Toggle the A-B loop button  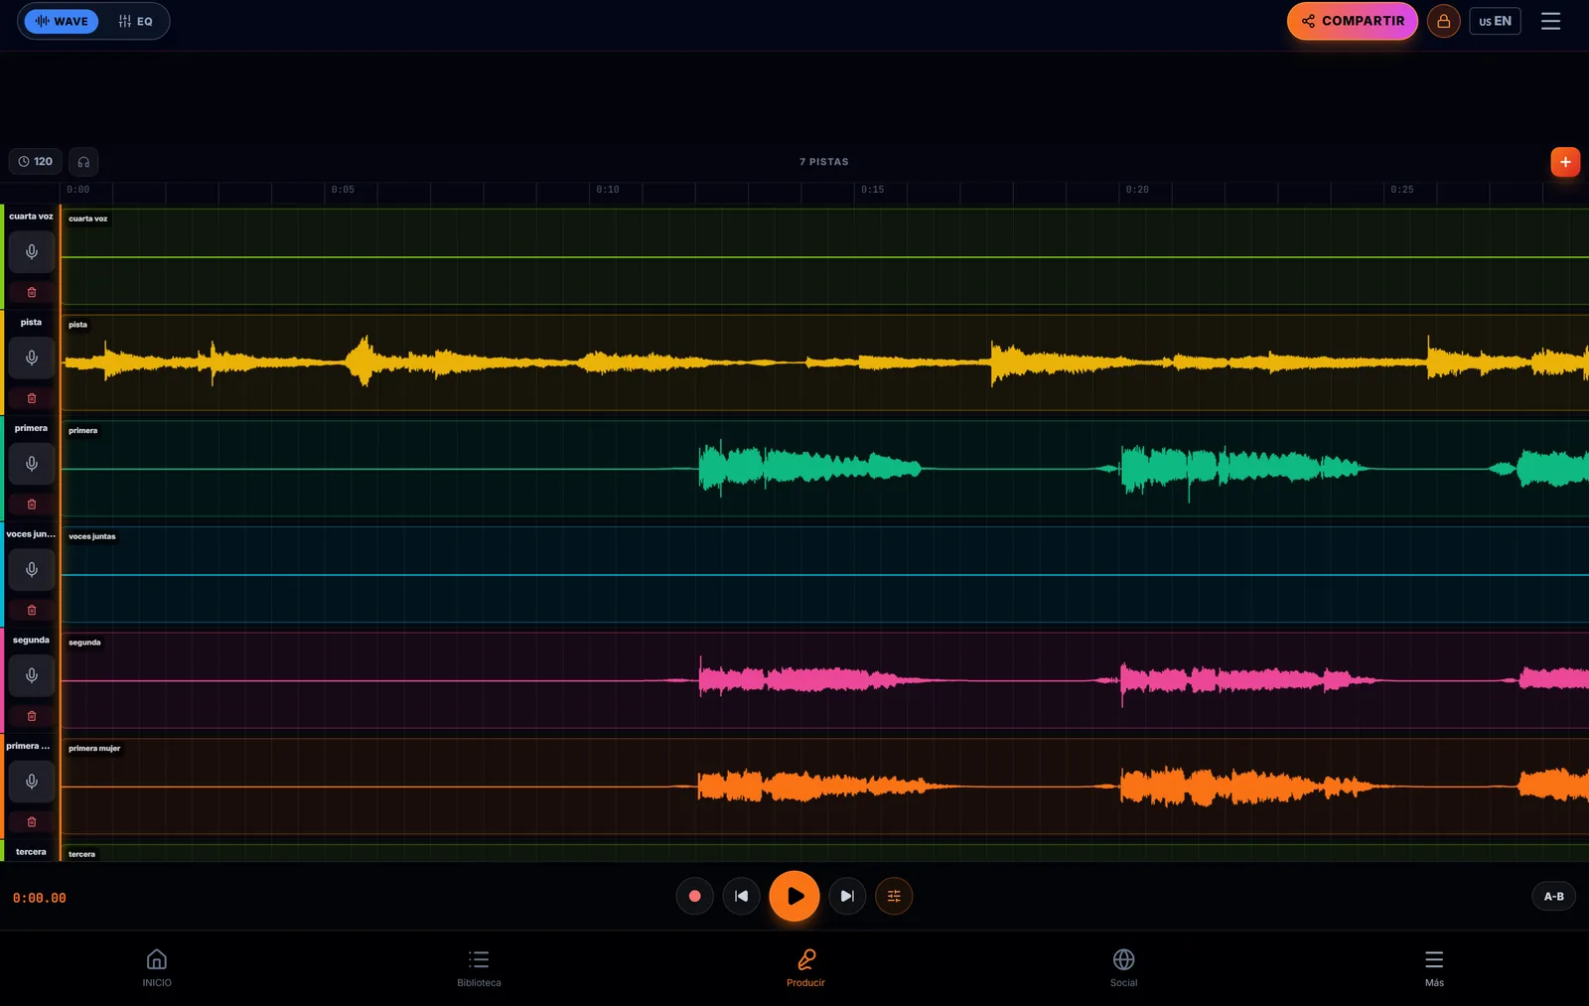click(x=1553, y=896)
